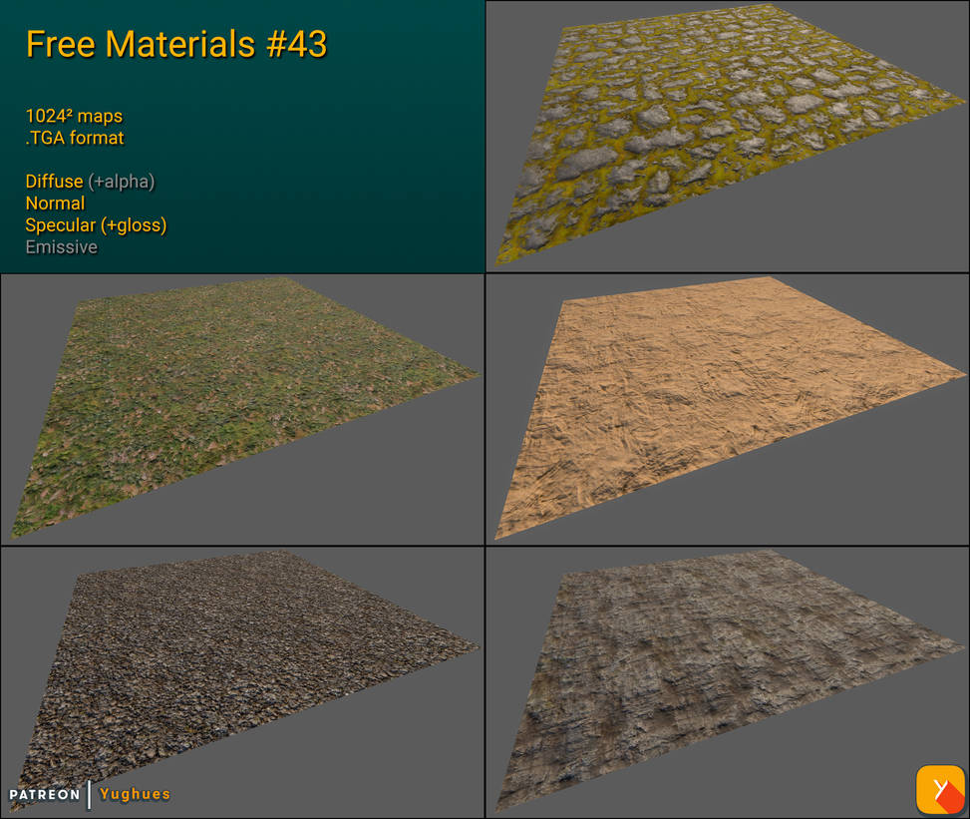Enable the greyed-out "Emissive" map option
The height and width of the screenshot is (819, 970).
click(x=62, y=246)
